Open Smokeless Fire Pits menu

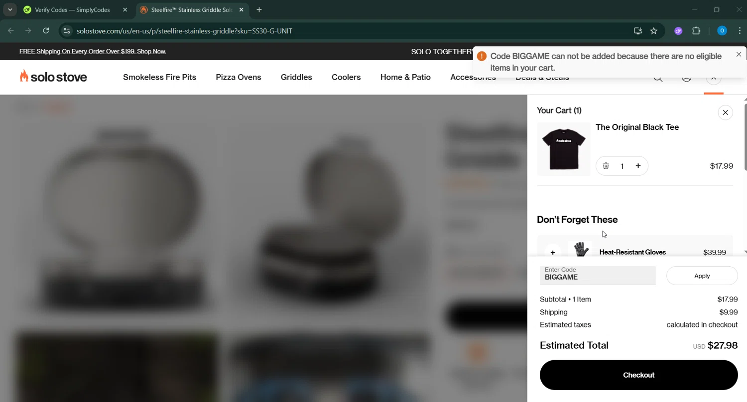[x=159, y=77]
